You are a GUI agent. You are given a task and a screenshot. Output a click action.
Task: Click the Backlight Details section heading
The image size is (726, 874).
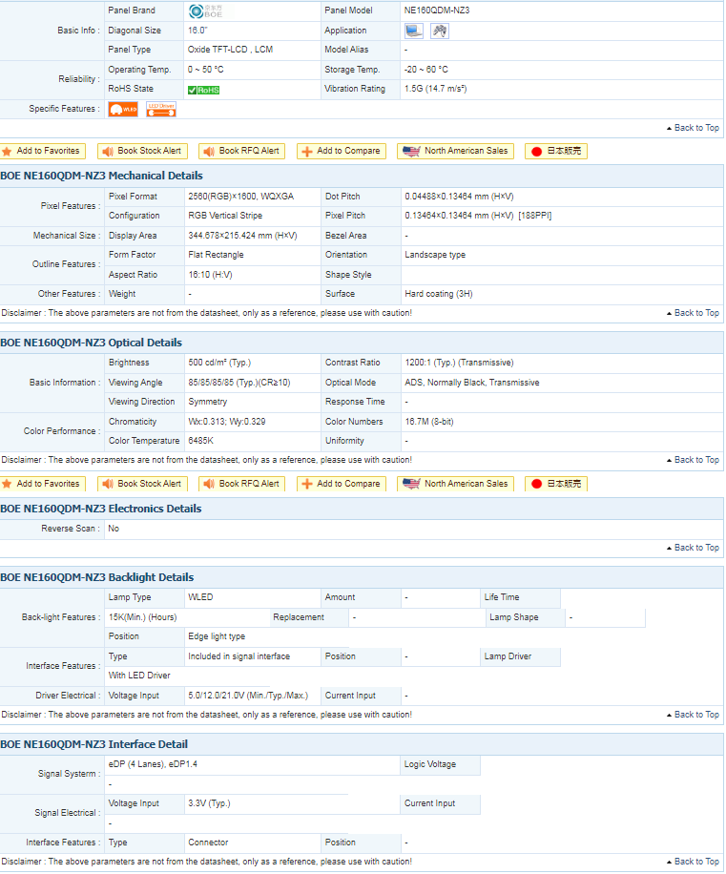pos(97,577)
